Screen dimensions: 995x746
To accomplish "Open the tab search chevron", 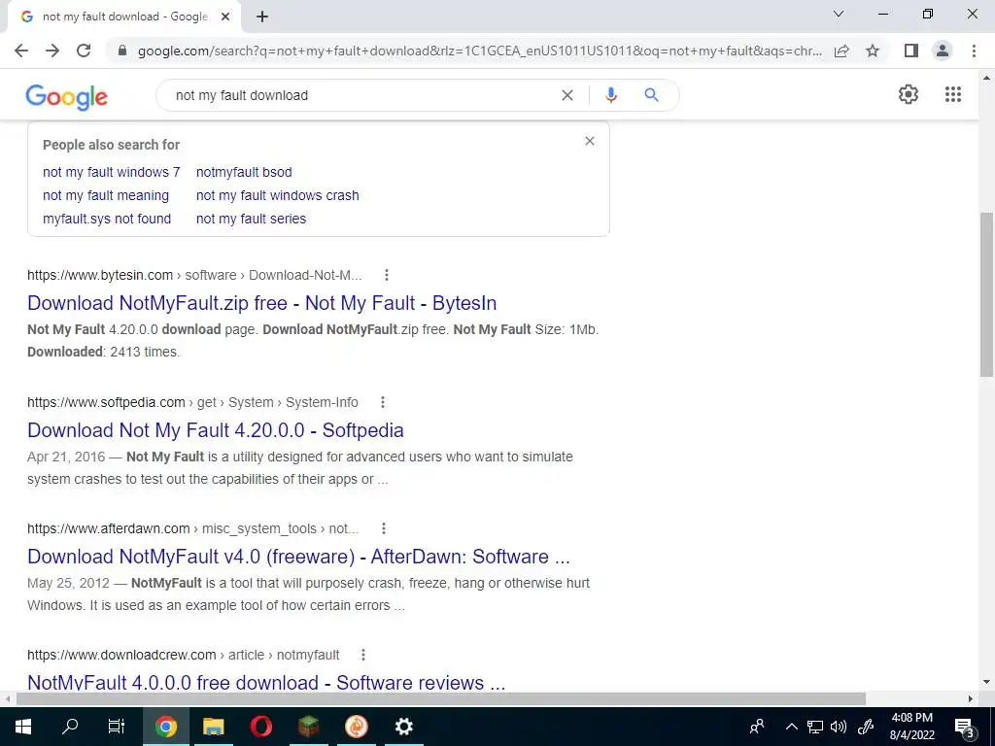I will pos(839,14).
